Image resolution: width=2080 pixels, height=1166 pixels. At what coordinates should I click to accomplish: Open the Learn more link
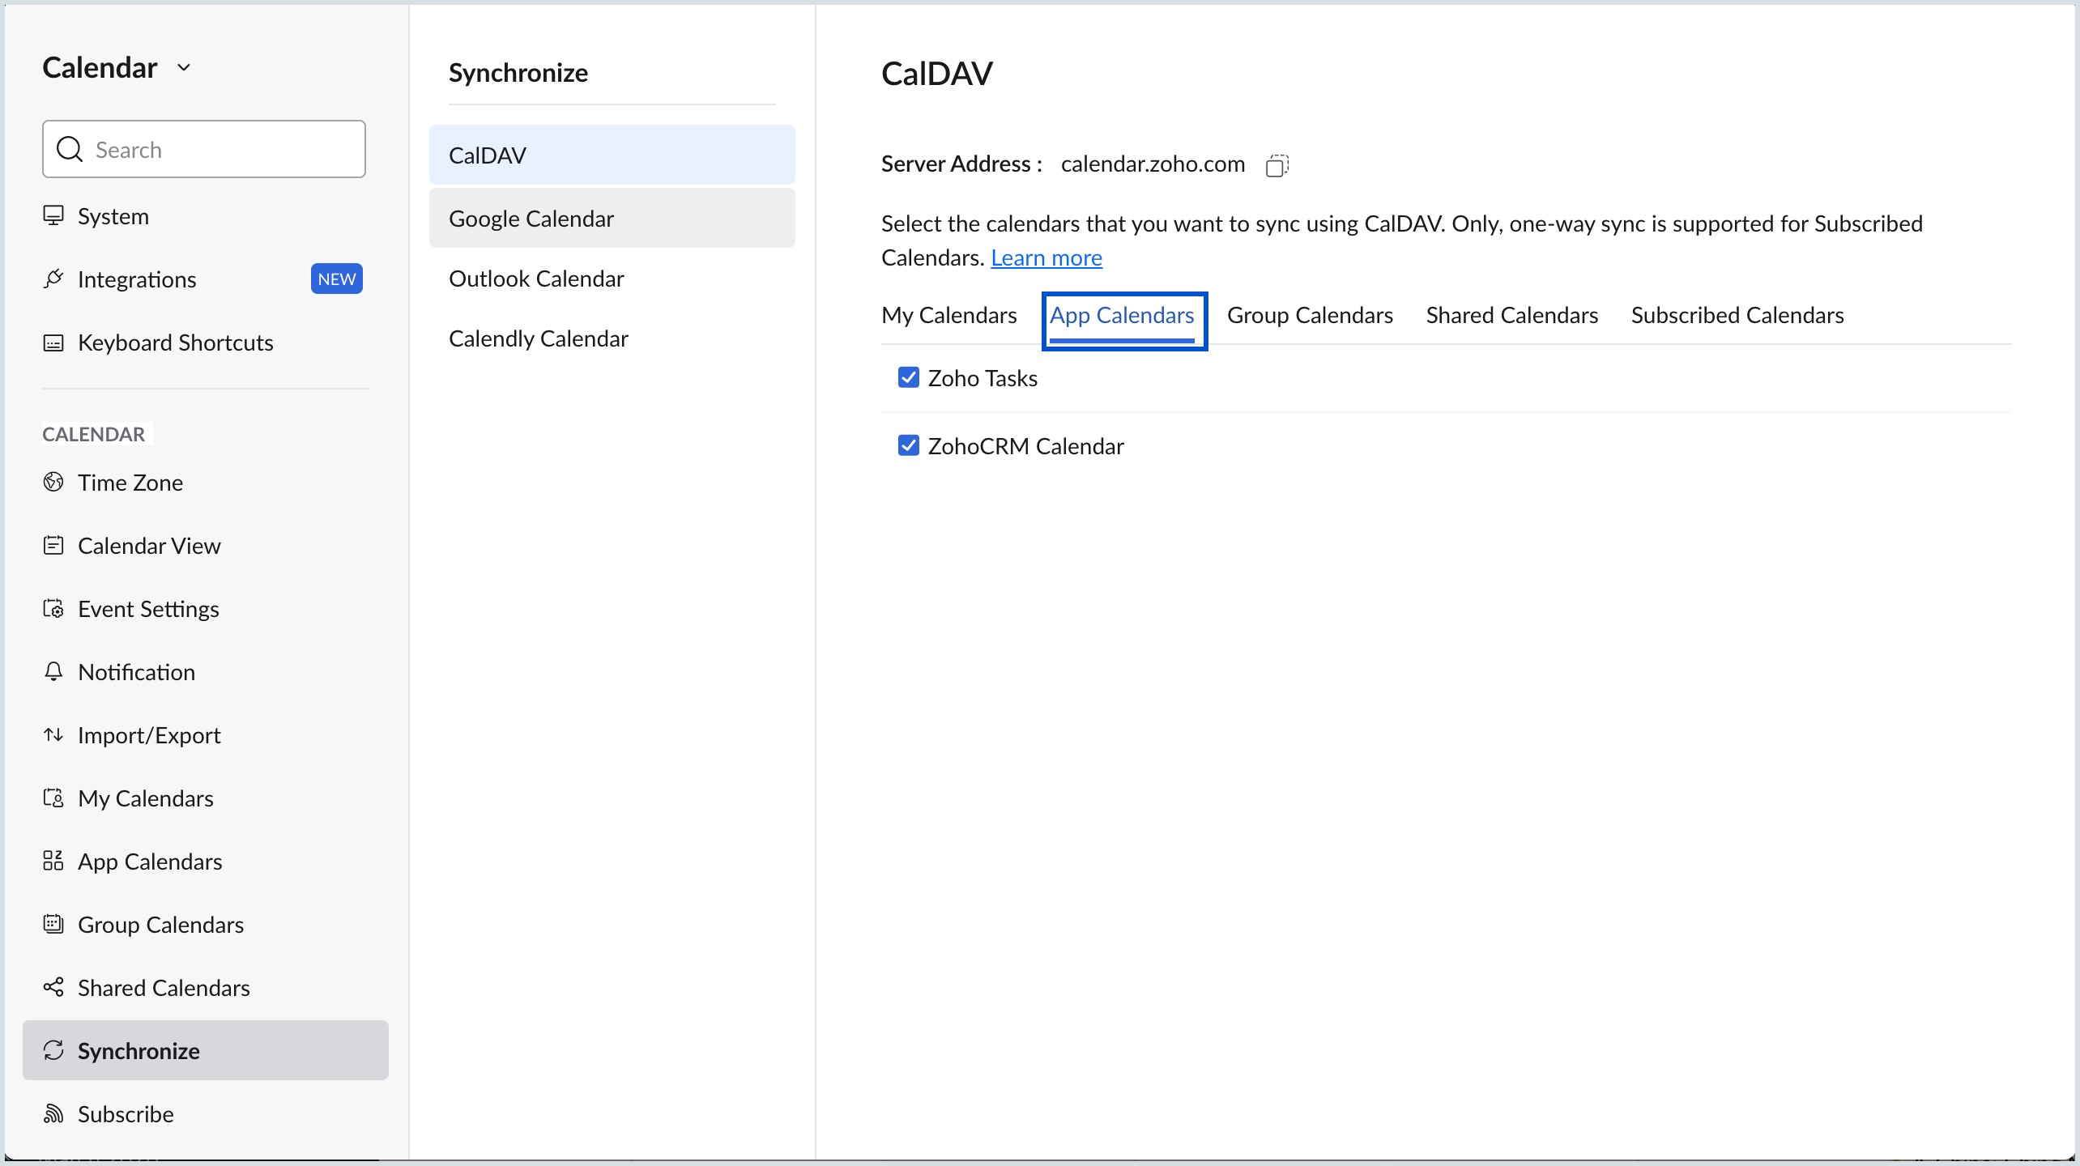click(1046, 257)
